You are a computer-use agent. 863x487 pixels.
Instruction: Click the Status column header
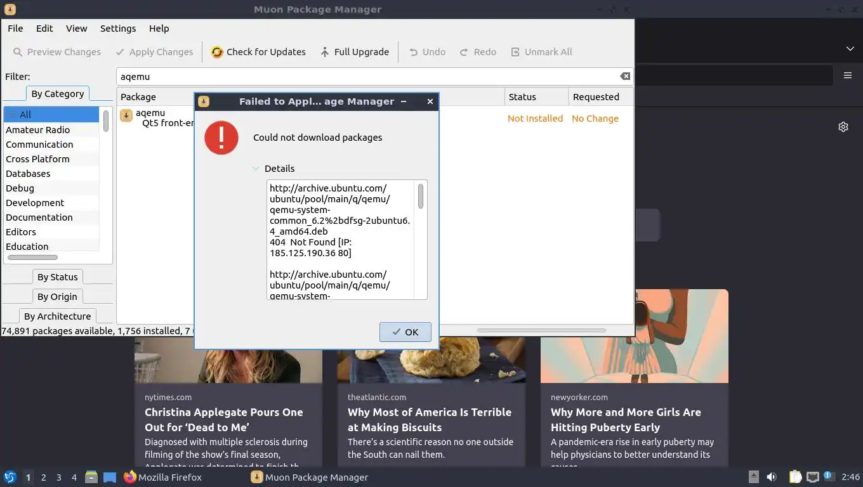pyautogui.click(x=536, y=97)
